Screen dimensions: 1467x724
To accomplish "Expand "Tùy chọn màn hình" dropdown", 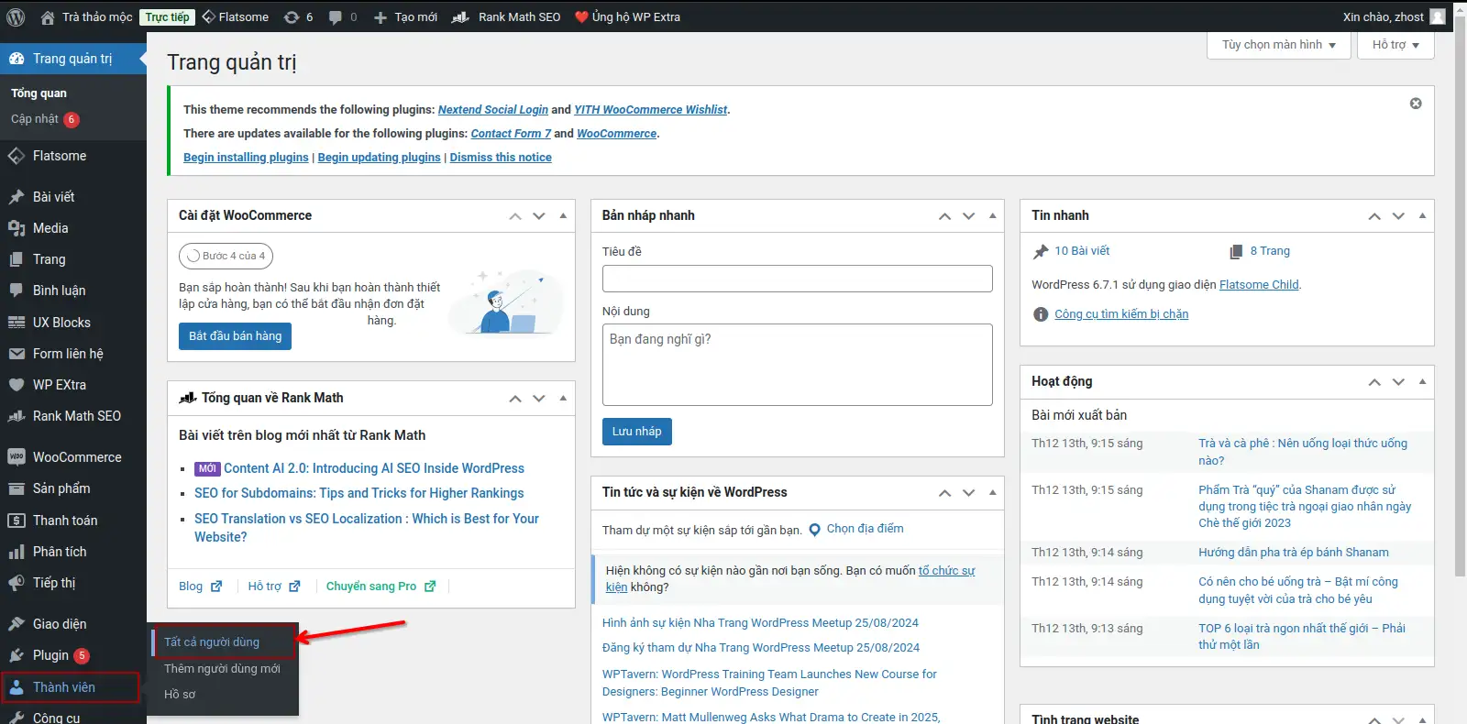I will click(x=1279, y=45).
